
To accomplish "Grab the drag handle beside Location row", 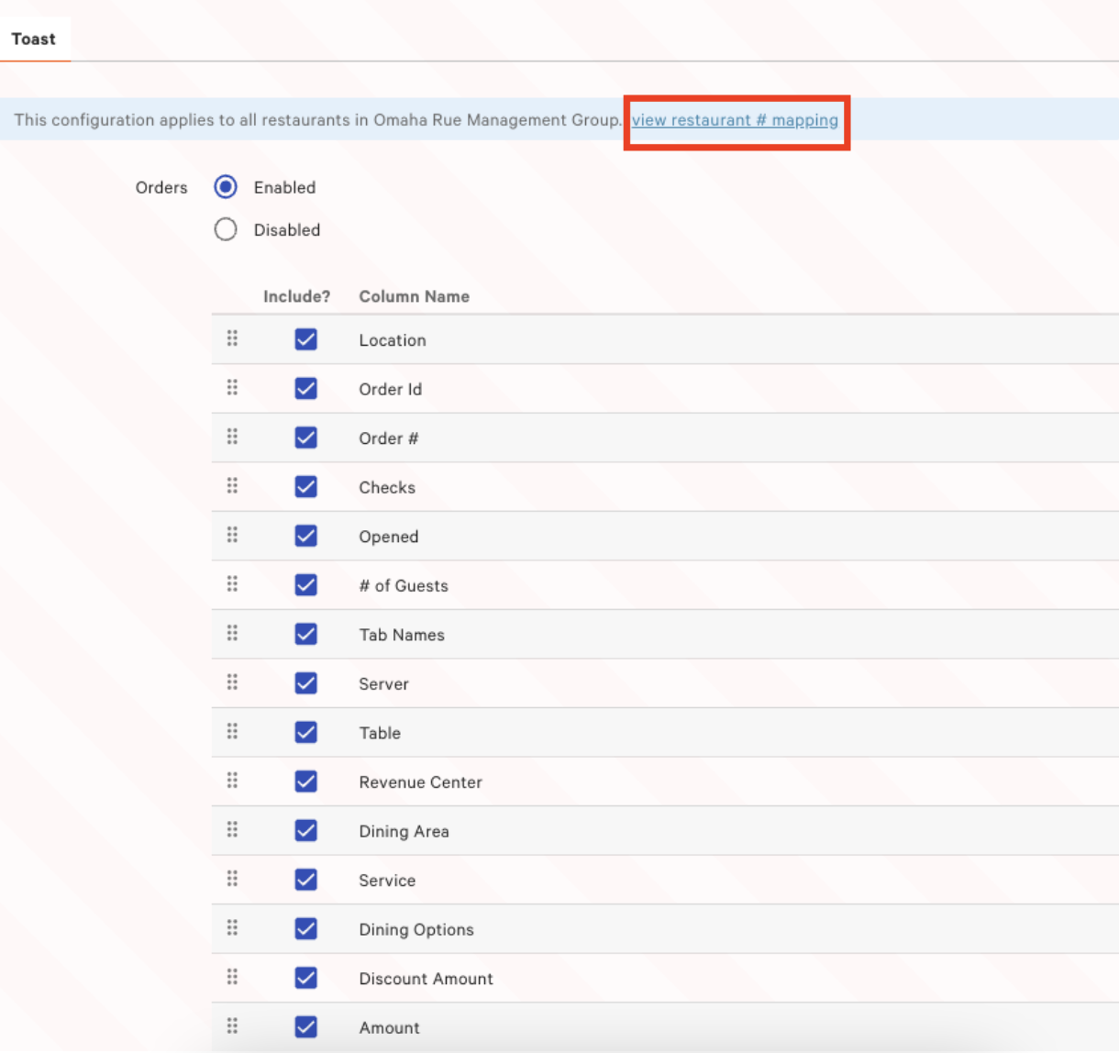I will [232, 338].
